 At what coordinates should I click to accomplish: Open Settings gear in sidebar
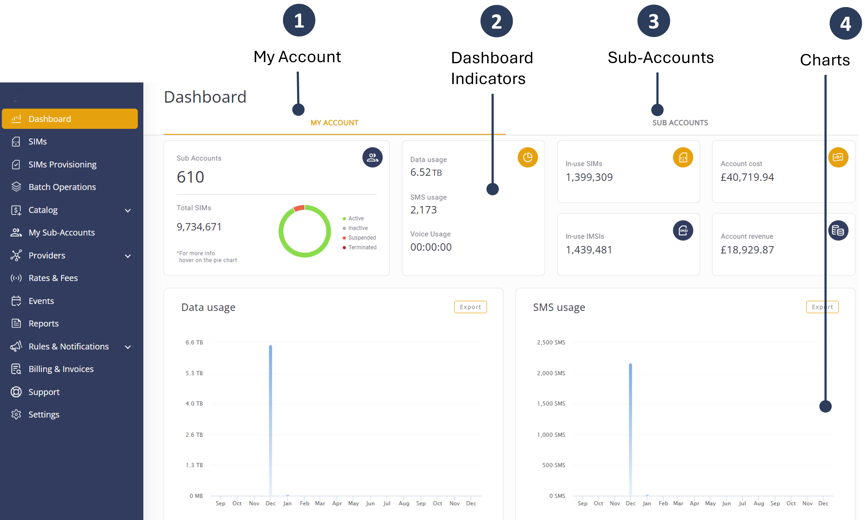point(16,414)
